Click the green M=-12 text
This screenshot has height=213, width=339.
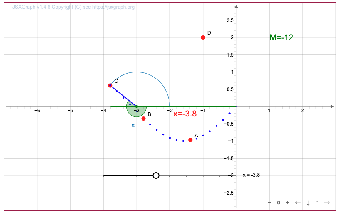coord(281,37)
